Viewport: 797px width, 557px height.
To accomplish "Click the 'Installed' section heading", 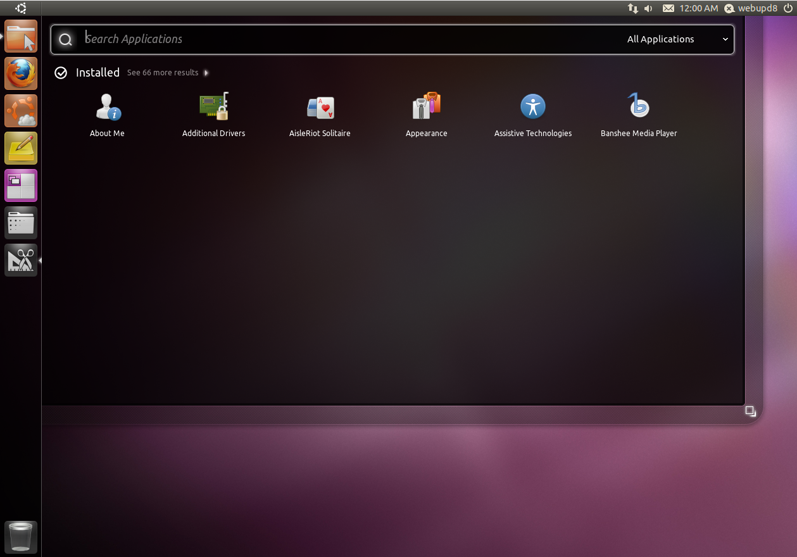I will coord(97,73).
